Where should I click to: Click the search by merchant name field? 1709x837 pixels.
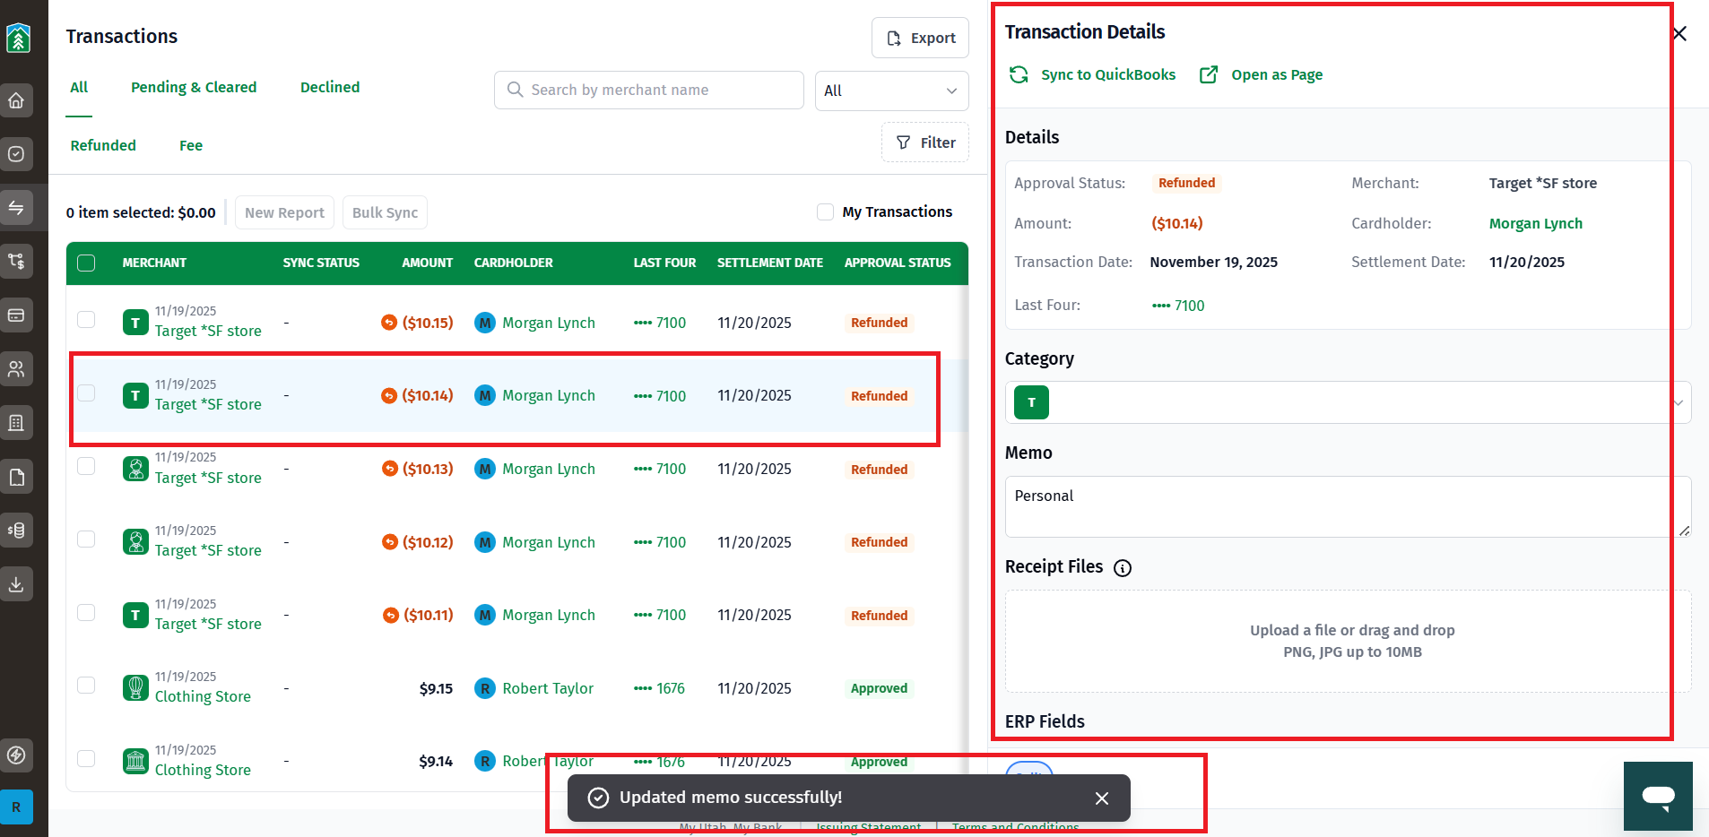coord(648,90)
